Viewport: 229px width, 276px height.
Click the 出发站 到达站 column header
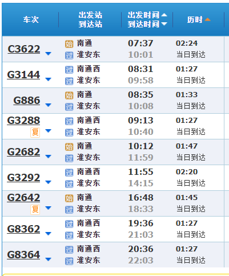click(90, 19)
